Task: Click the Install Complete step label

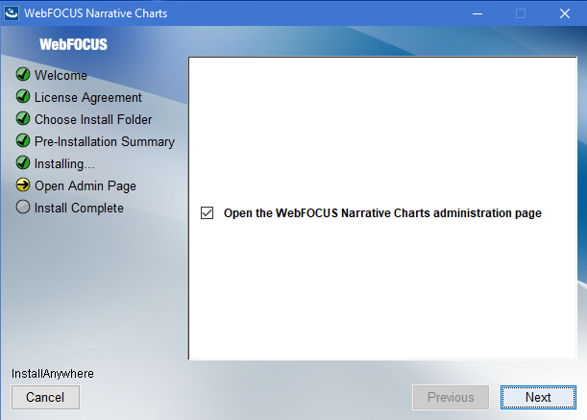Action: 79,209
